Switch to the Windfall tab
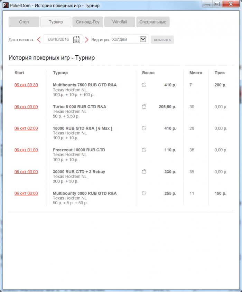The width and height of the screenshot is (242, 292). (x=120, y=22)
